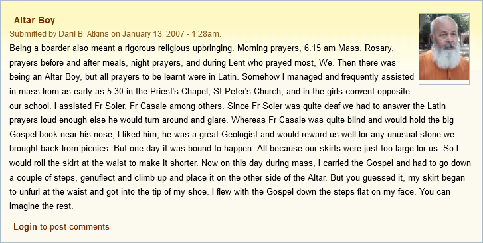Click the 'to post comments' text

coord(74,227)
